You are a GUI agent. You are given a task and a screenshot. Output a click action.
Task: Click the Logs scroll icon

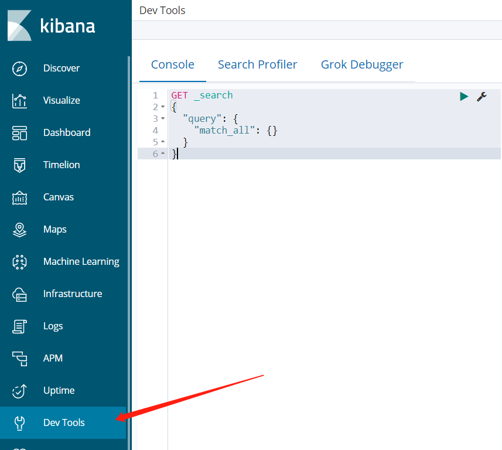(x=19, y=326)
